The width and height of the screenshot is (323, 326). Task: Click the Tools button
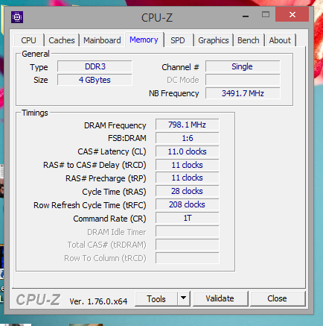(156, 298)
